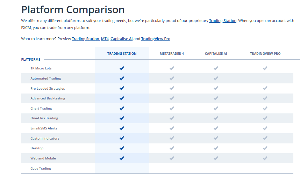Click Trading Station checkmark for One-Click Trading
This screenshot has width=300, height=179.
[122, 118]
